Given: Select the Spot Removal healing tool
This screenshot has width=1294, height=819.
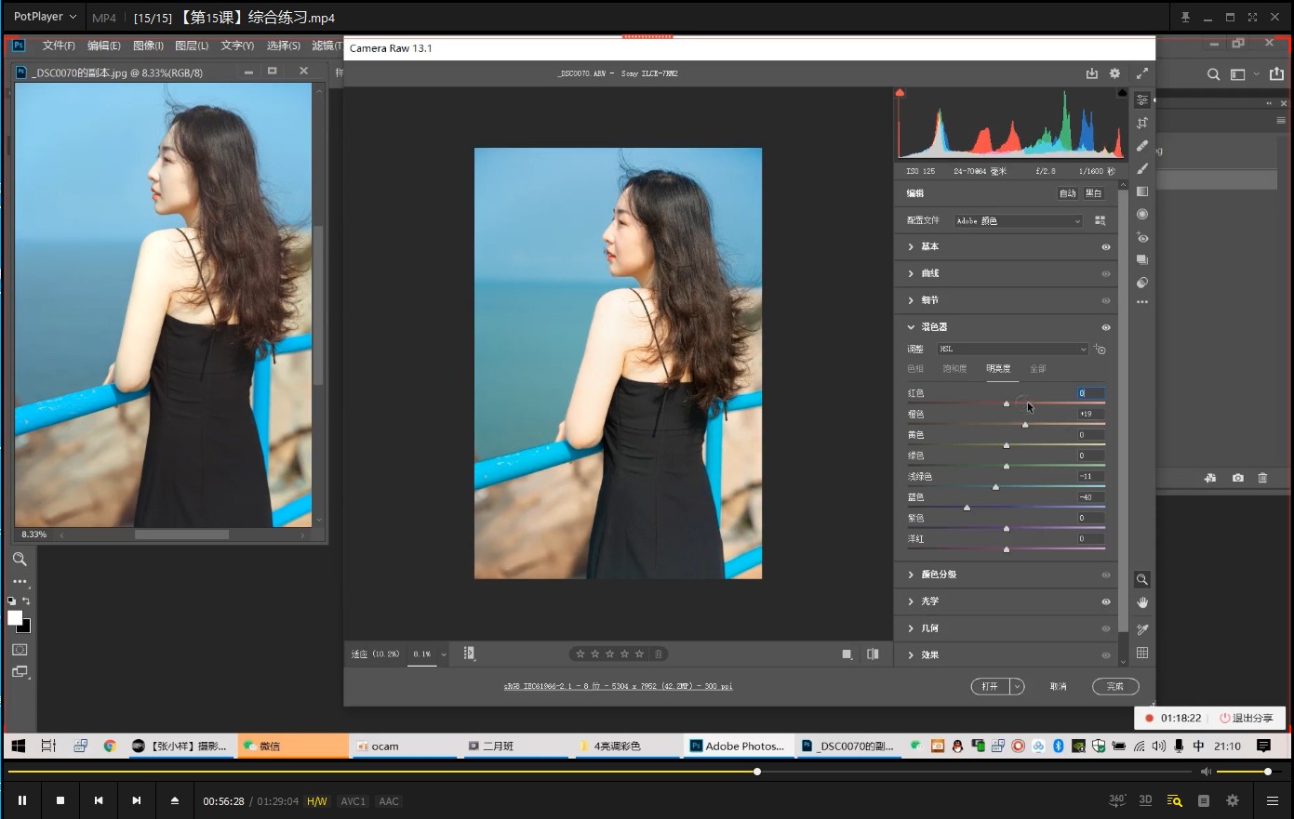Looking at the screenshot, I should pos(1142,145).
